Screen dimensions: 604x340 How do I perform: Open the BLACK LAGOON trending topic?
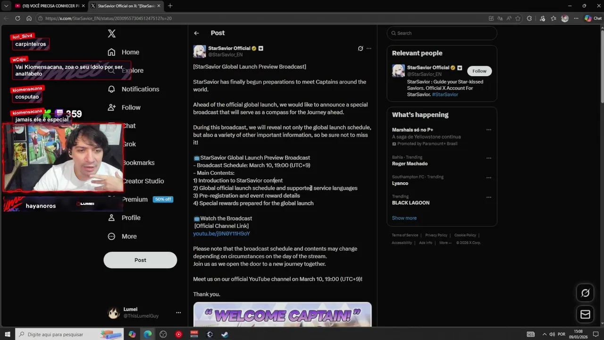click(411, 203)
